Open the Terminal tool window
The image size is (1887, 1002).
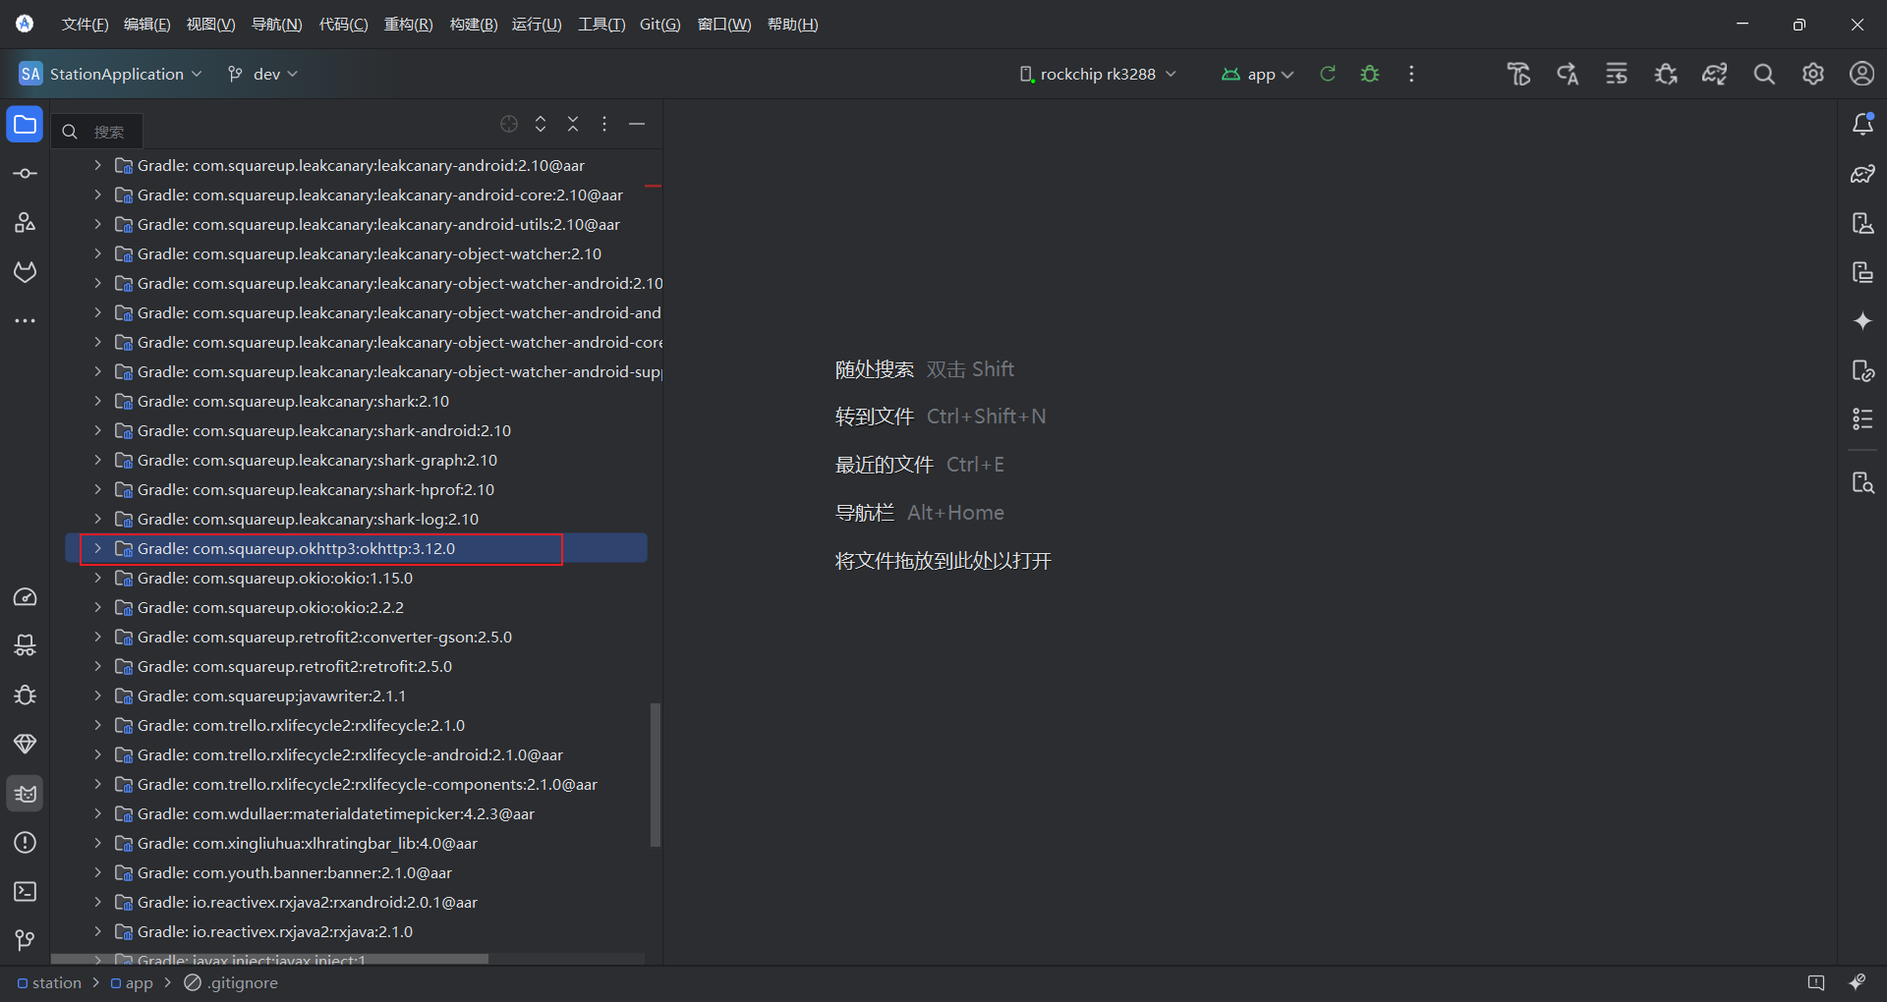pyautogui.click(x=26, y=892)
